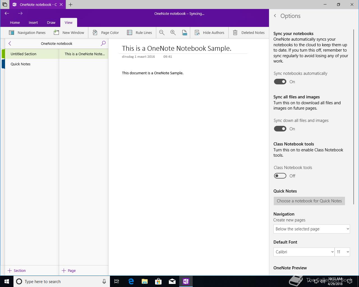Turn off Sync down all files and images

(x=280, y=129)
